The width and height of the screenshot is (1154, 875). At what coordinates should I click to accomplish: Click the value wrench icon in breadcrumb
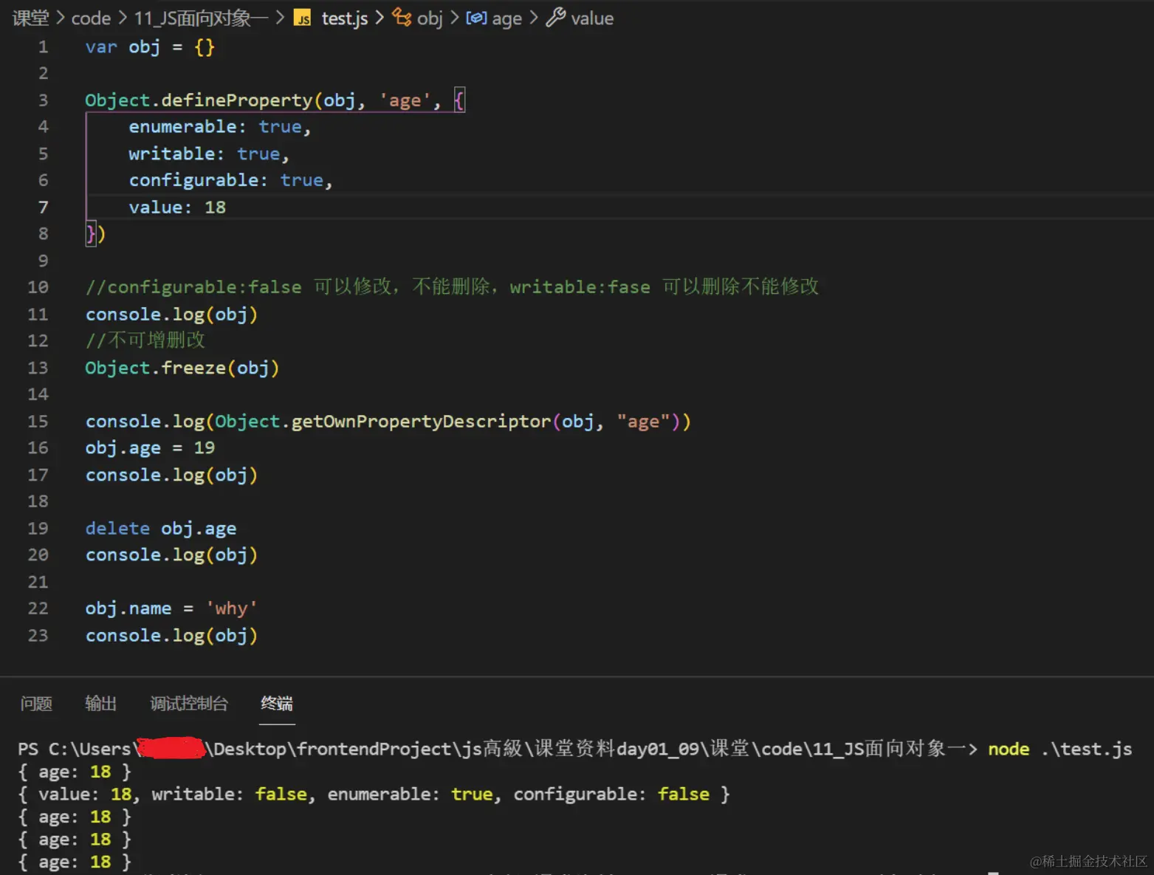tap(555, 17)
